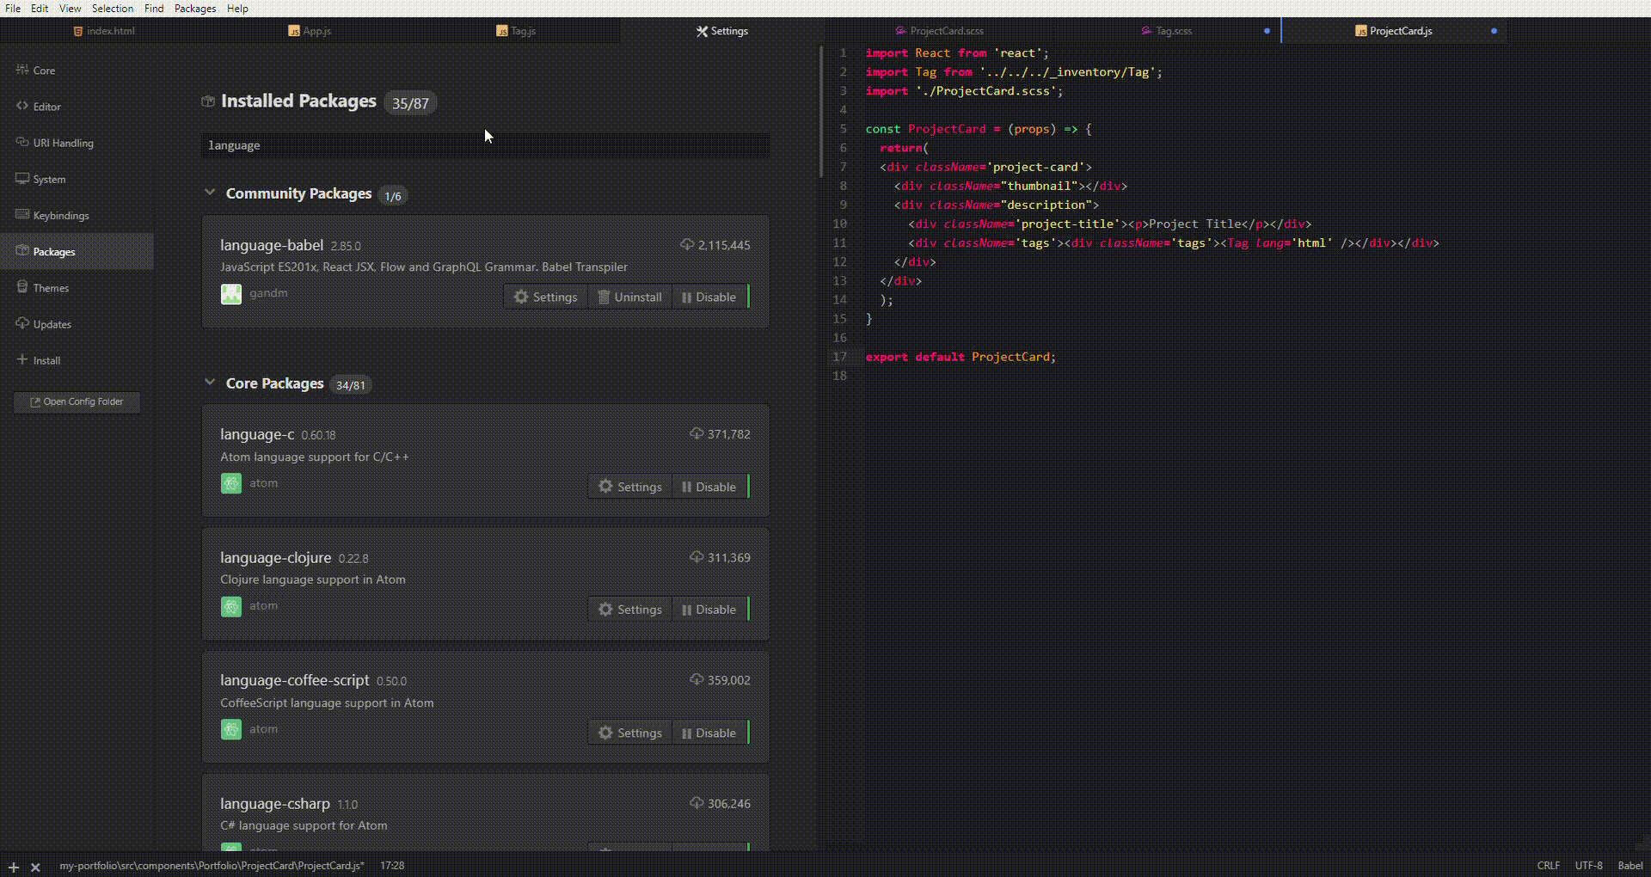Disable the language-clojure package

[709, 610]
